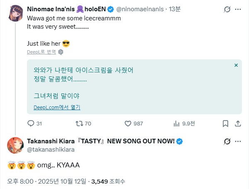Open view analytics showing 9.9천
Image resolution: width=249 pixels, height=189 pixels.
tap(176, 123)
